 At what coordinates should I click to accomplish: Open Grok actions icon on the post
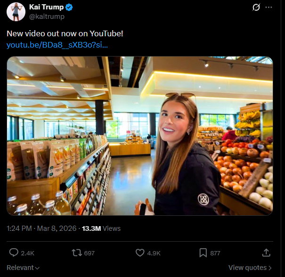point(256,8)
